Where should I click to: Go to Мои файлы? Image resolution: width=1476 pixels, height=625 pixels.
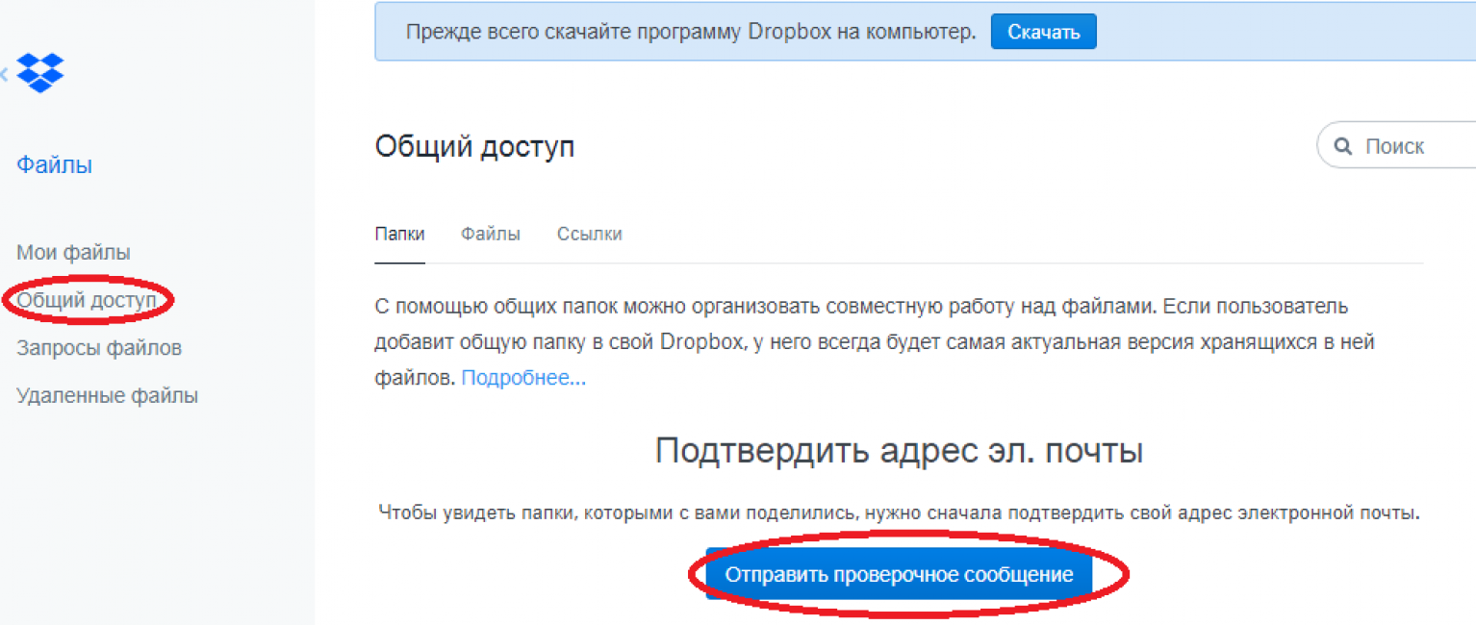point(74,253)
